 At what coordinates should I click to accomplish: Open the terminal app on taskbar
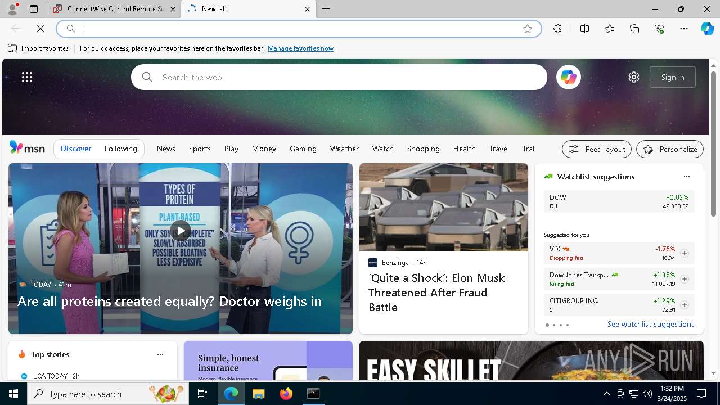[313, 394]
